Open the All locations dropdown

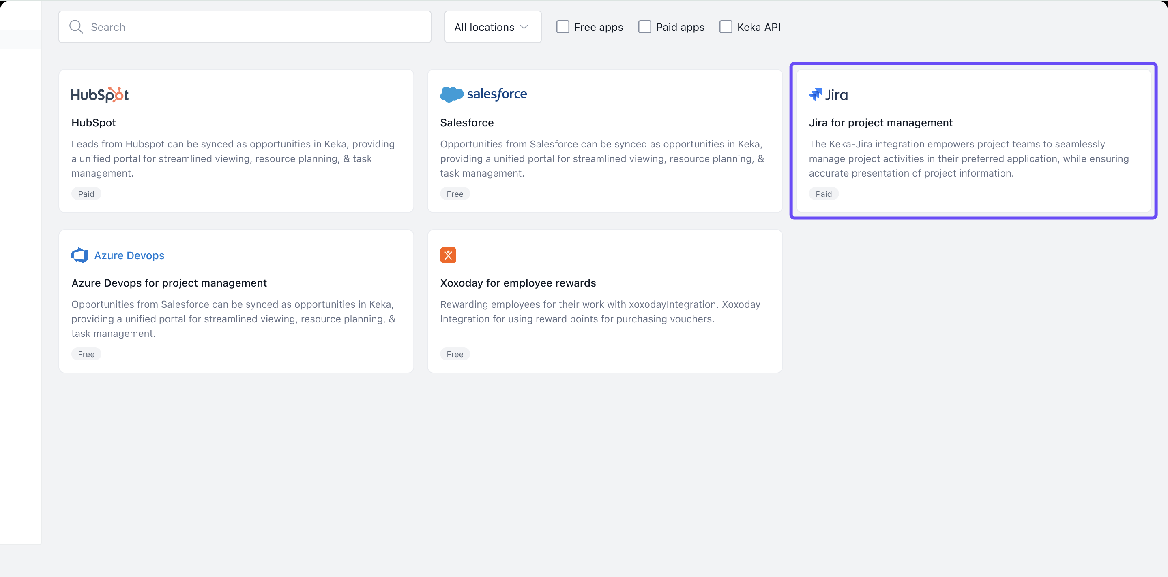[x=492, y=27]
